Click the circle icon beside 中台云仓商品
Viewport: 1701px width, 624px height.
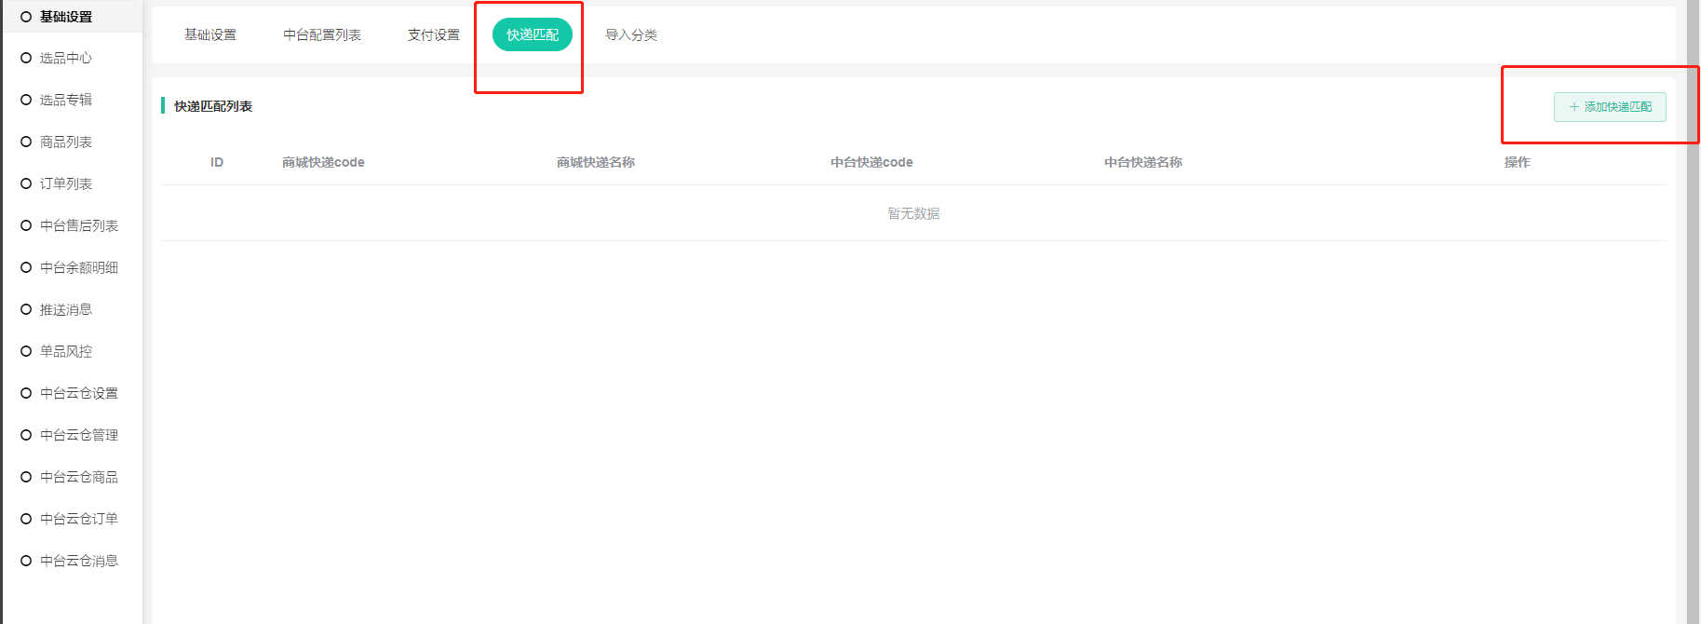tap(26, 477)
